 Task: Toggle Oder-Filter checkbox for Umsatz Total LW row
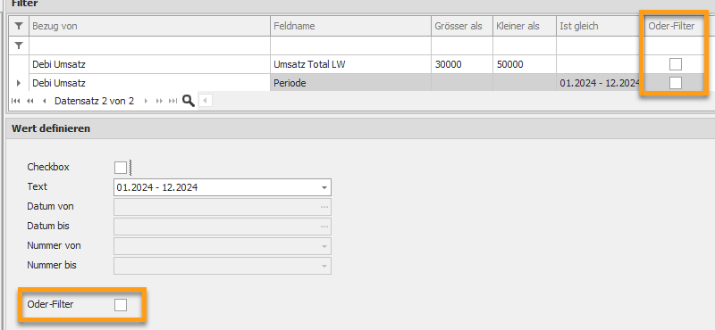(676, 64)
